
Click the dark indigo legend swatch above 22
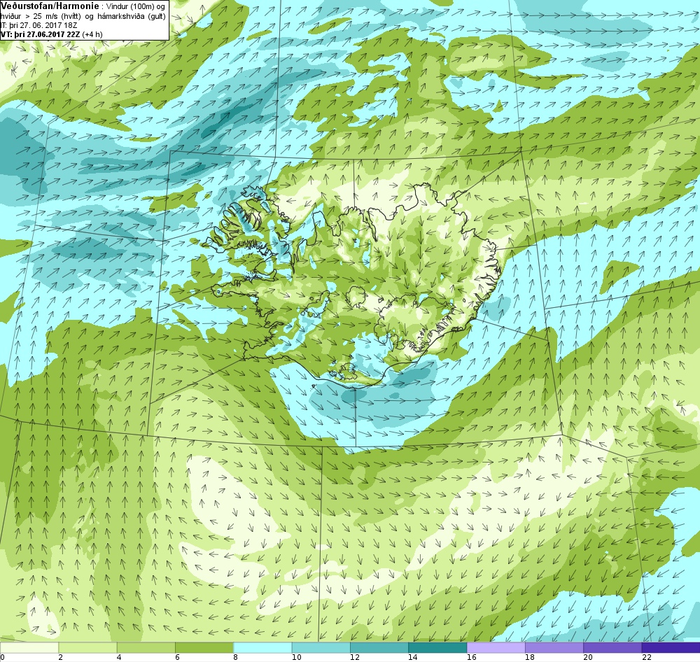pos(671,647)
